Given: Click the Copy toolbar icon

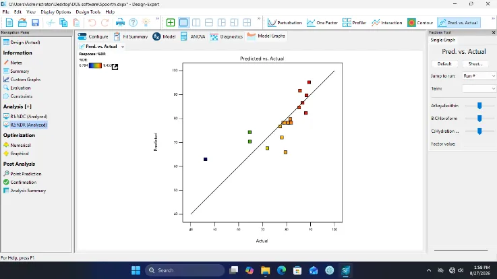Looking at the screenshot, I should 63,22.
